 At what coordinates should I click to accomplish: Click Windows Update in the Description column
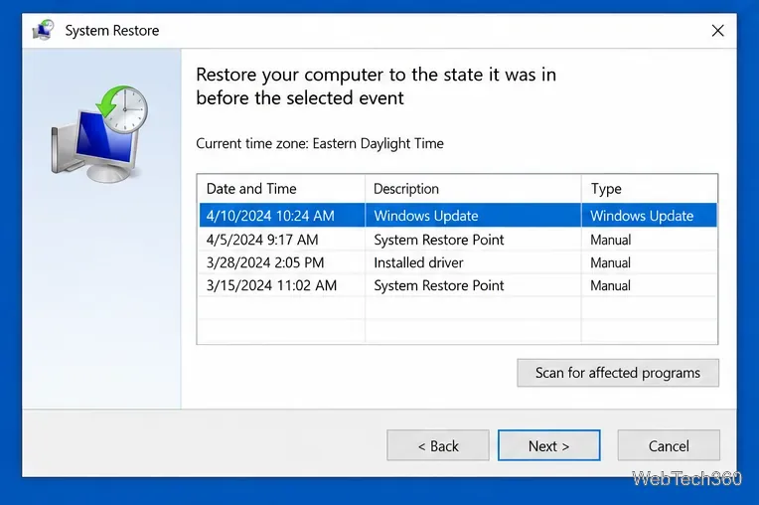click(426, 216)
